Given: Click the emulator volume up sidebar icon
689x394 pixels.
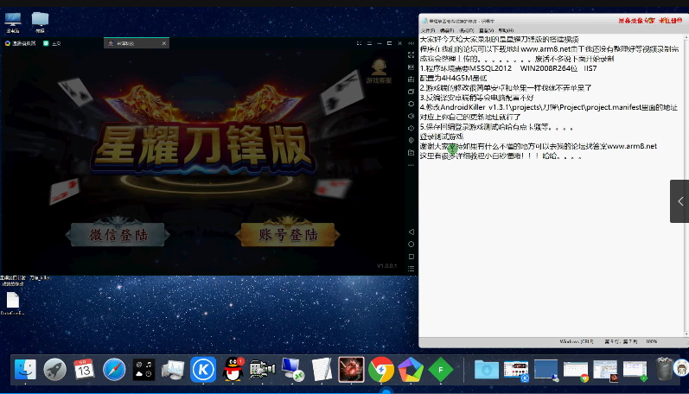Looking at the screenshot, I should click(x=411, y=116).
